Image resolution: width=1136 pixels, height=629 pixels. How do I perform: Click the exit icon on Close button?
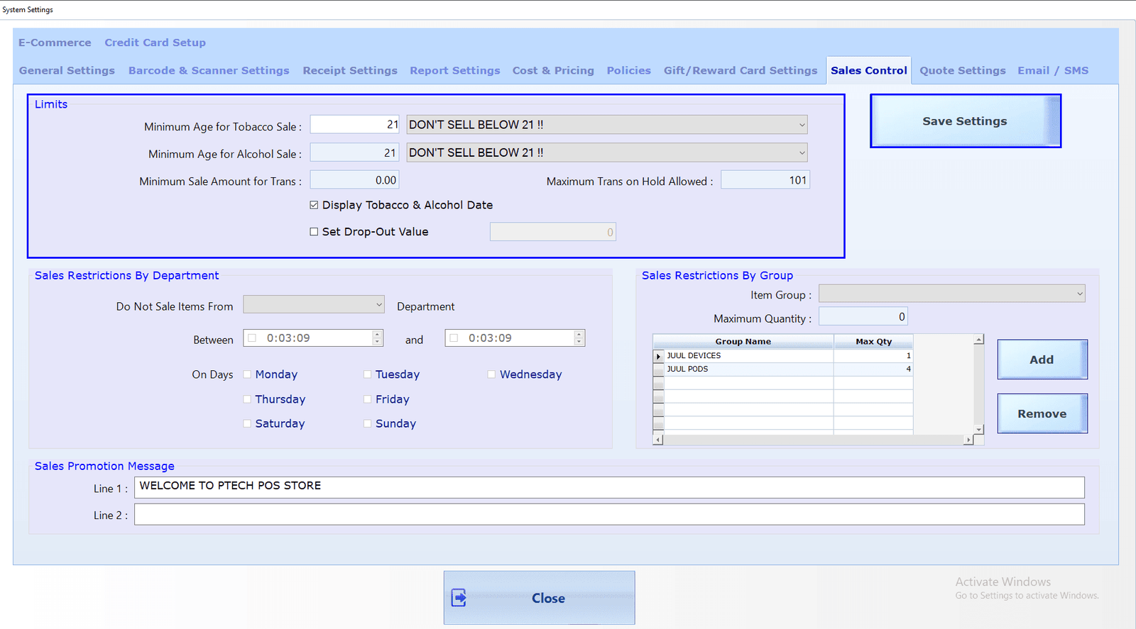pos(459,598)
